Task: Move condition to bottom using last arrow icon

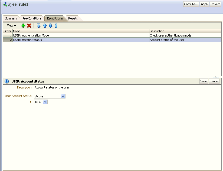Action: [56, 26]
